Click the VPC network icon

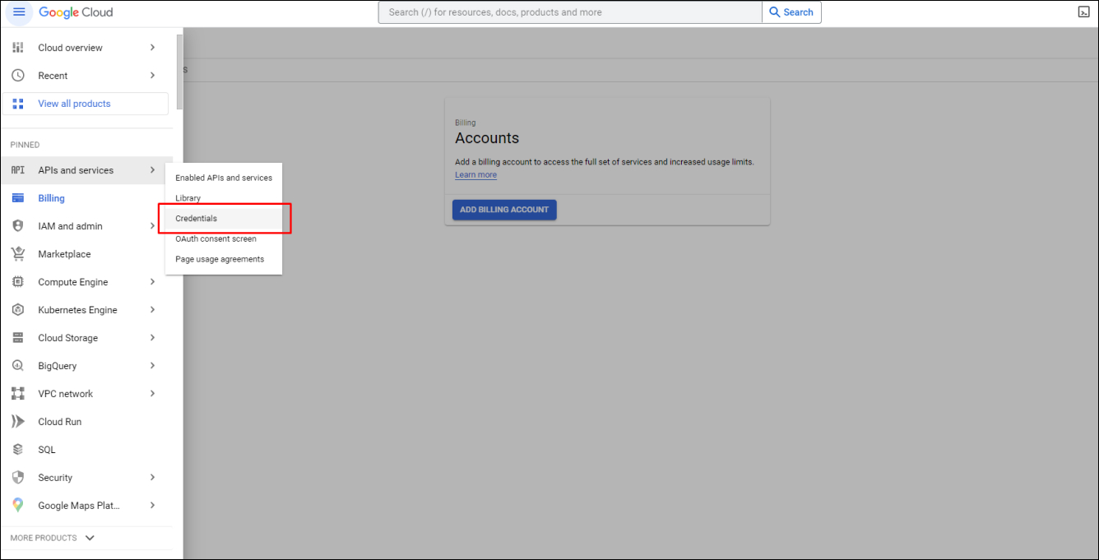coord(18,394)
